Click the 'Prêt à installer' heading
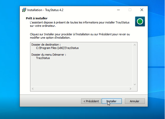This screenshot has height=119, width=165. [x=37, y=18]
